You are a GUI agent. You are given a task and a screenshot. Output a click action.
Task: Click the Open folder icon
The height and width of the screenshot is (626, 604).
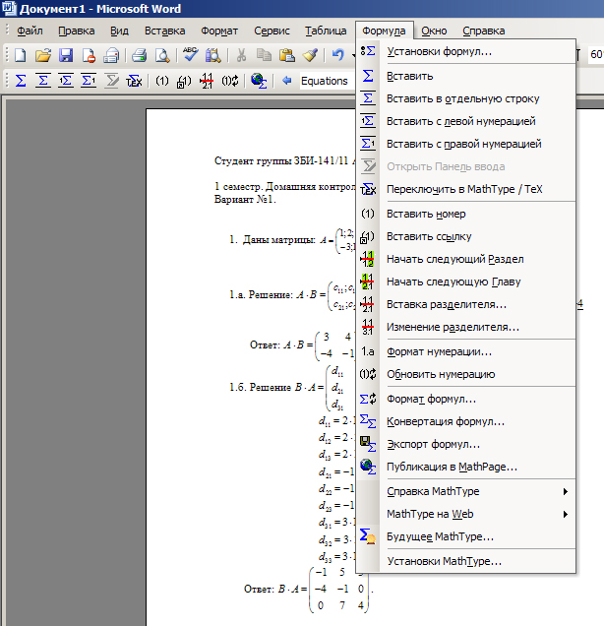point(43,55)
